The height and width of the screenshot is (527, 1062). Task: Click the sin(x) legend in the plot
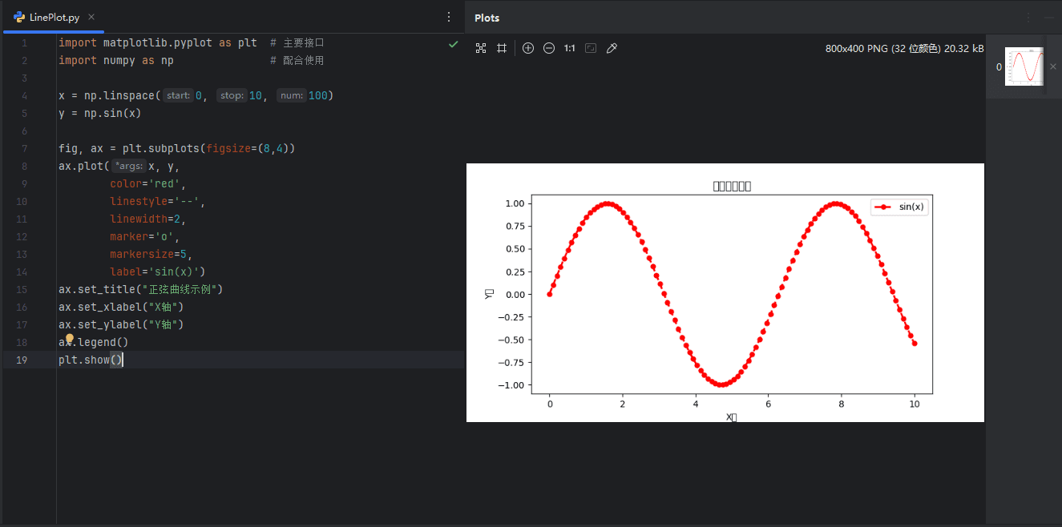pos(901,207)
